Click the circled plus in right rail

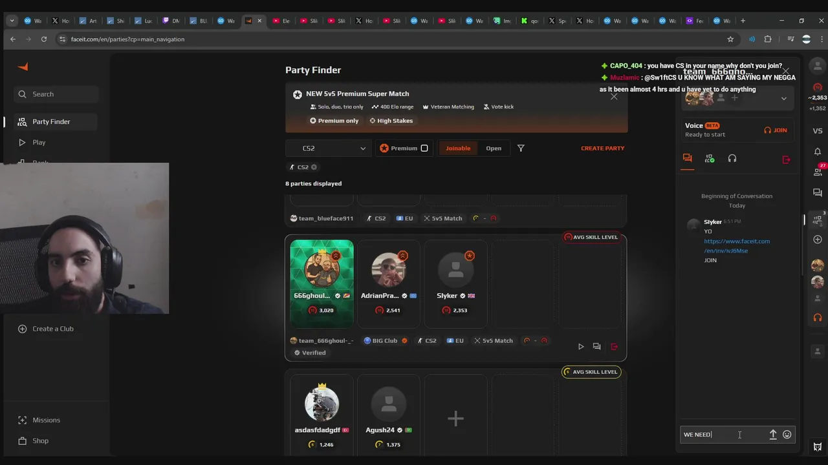click(x=818, y=240)
